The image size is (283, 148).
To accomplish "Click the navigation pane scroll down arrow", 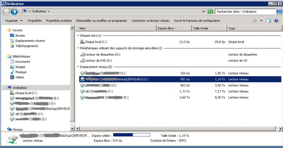I will pos(72,128).
